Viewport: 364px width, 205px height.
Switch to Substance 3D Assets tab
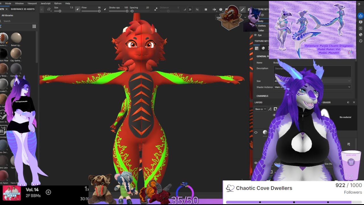[22, 9]
